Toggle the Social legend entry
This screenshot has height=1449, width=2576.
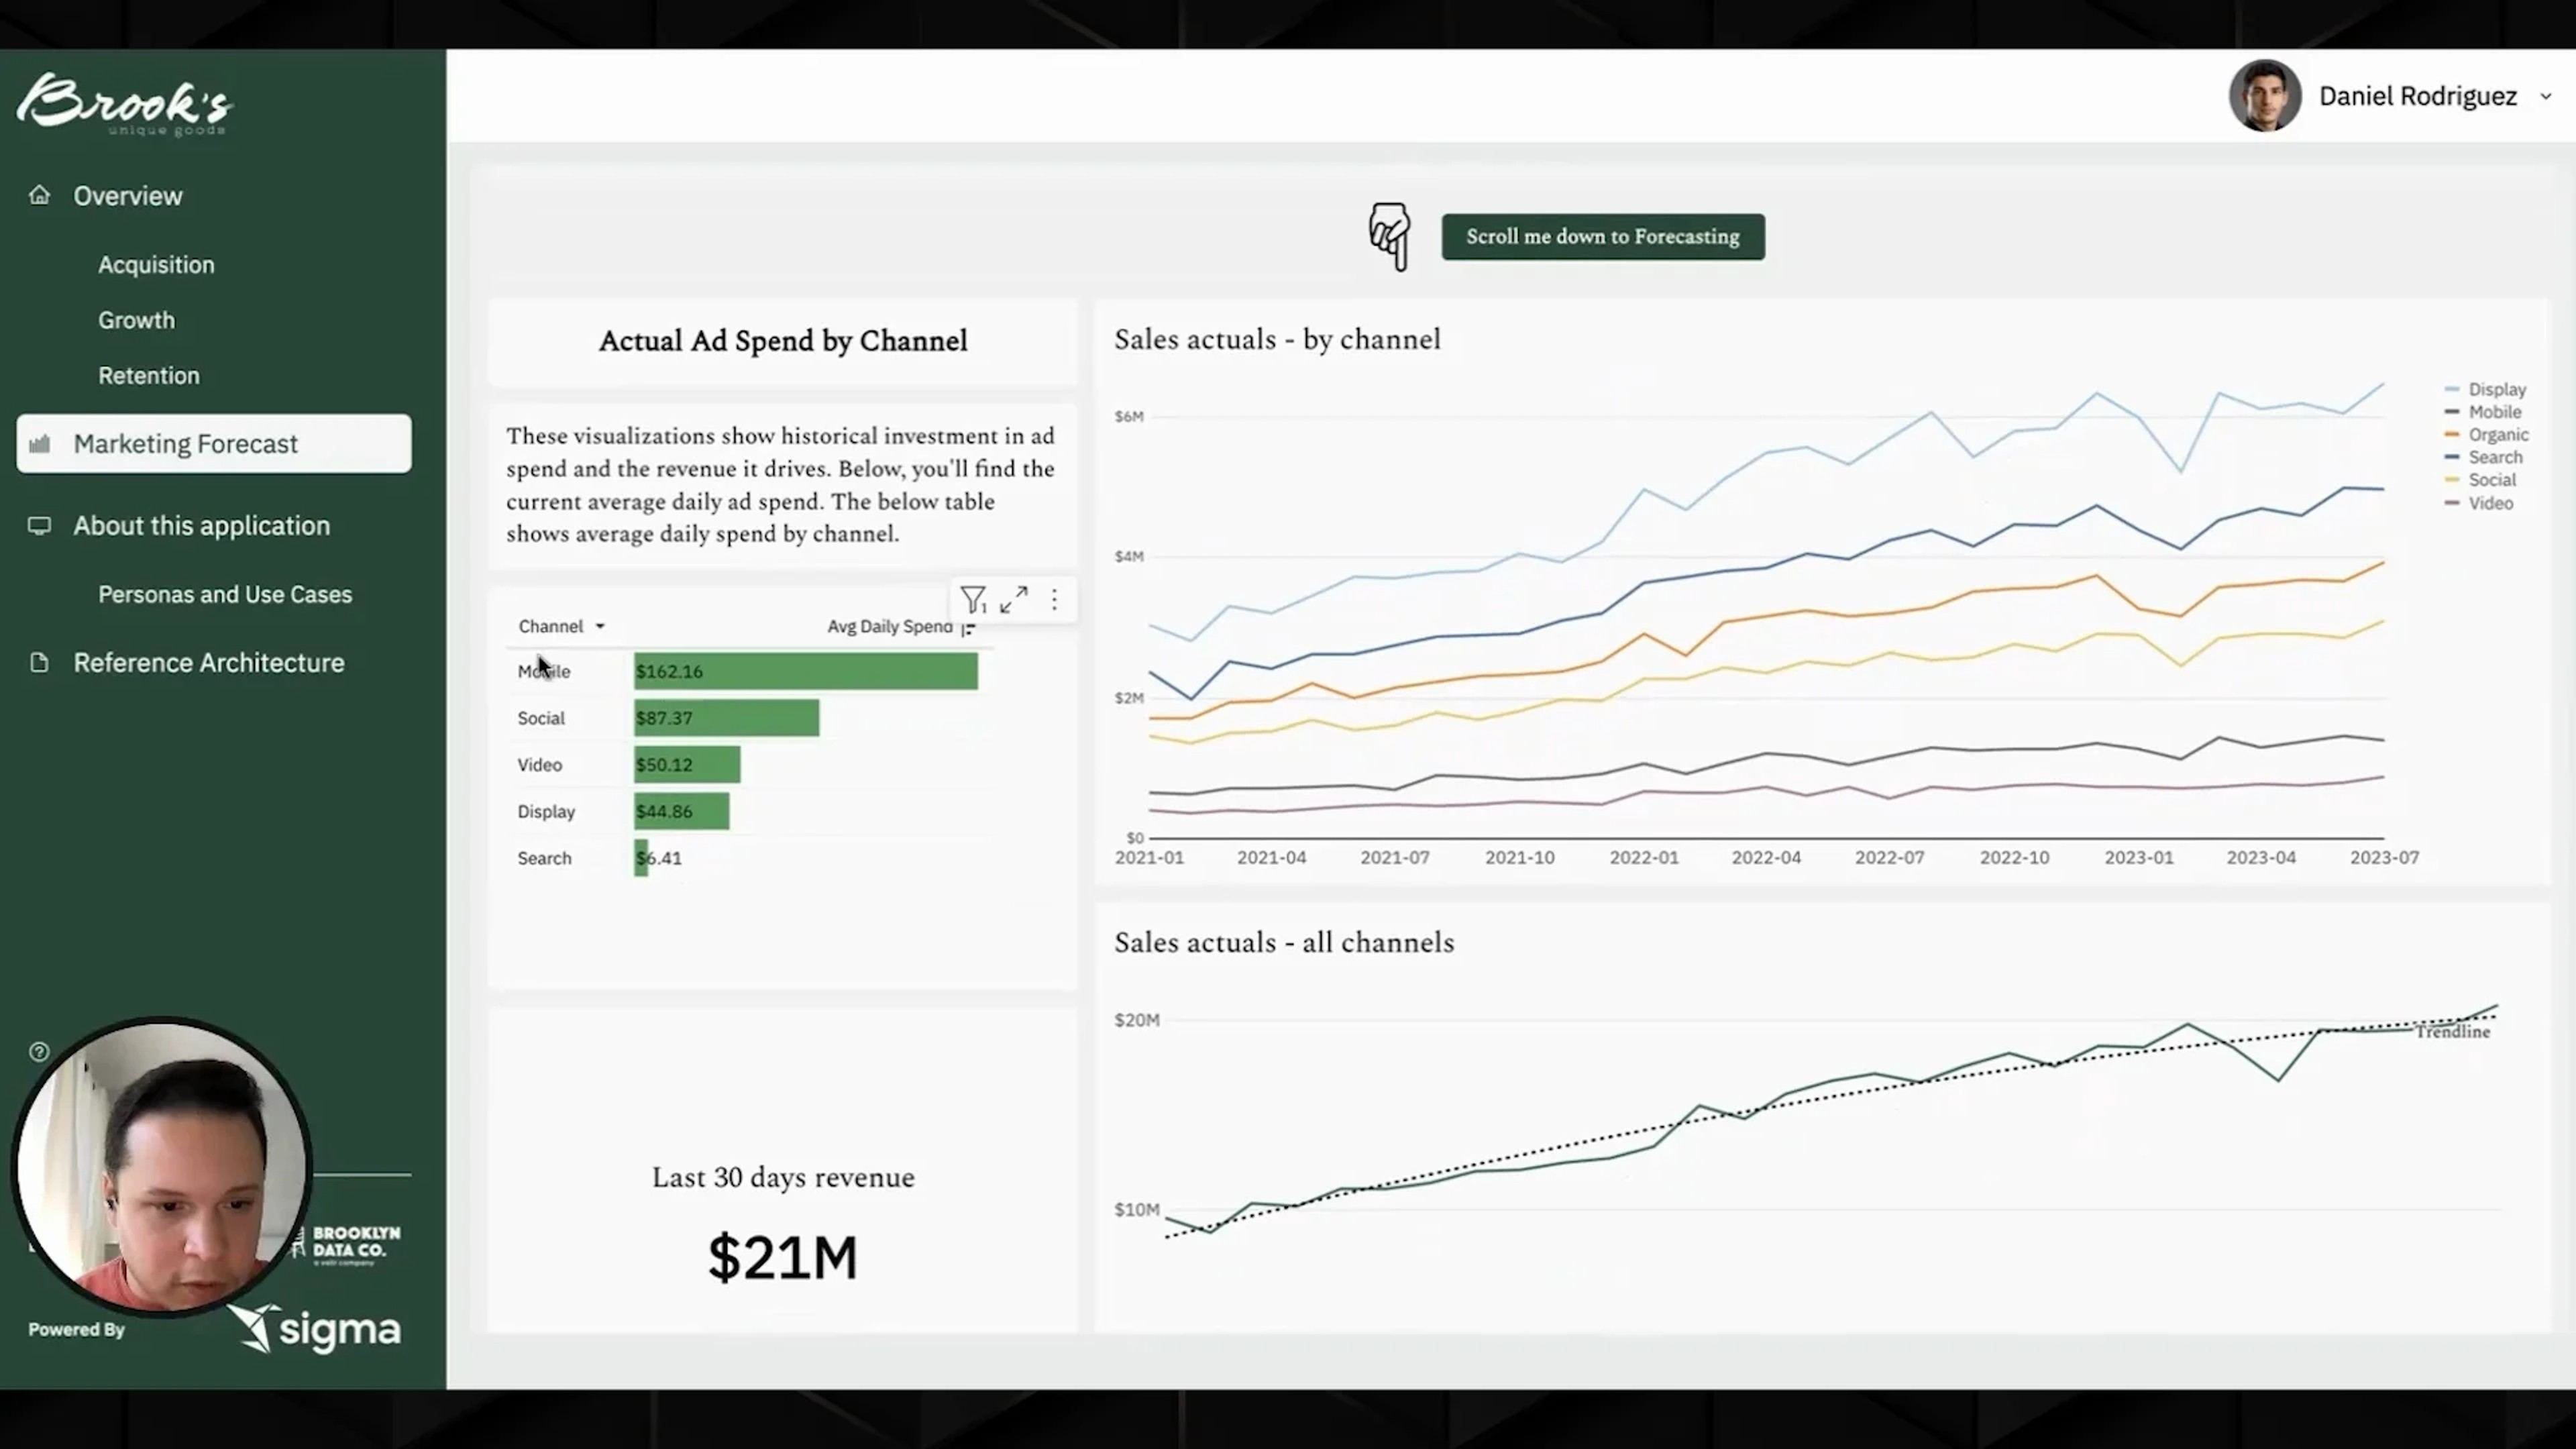(2480, 480)
